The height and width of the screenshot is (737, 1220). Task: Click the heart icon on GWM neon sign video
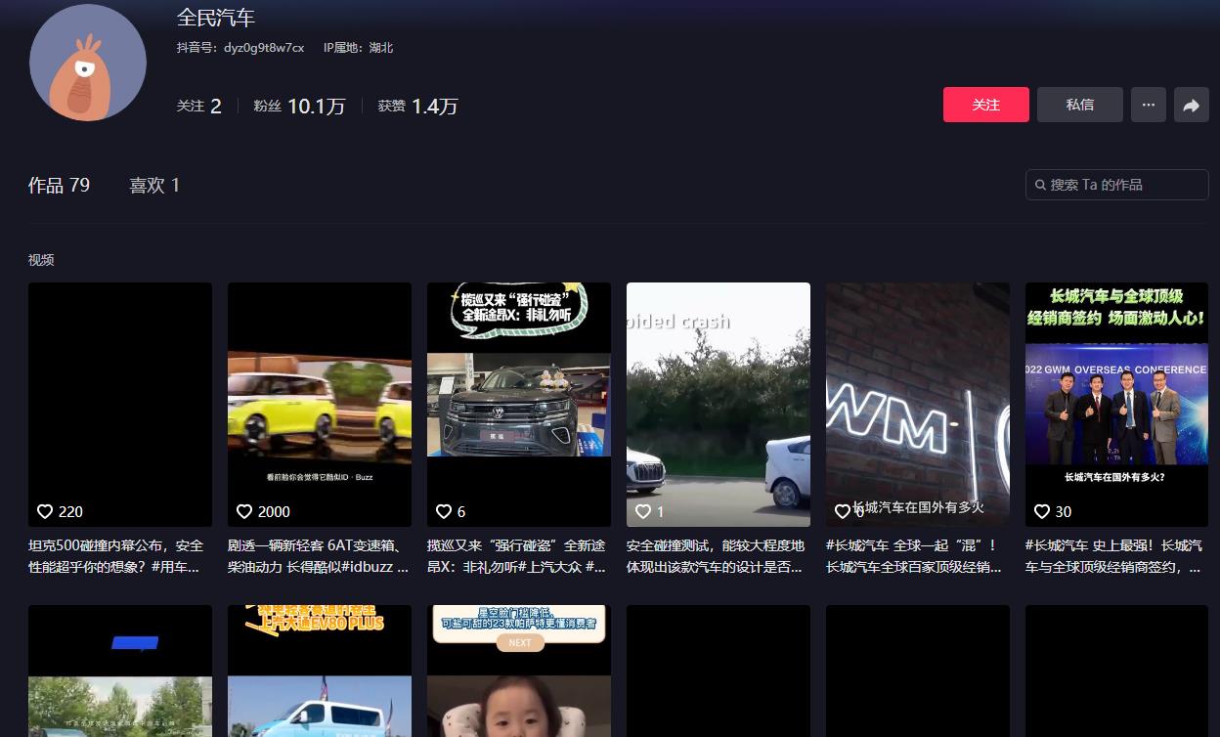tap(843, 511)
